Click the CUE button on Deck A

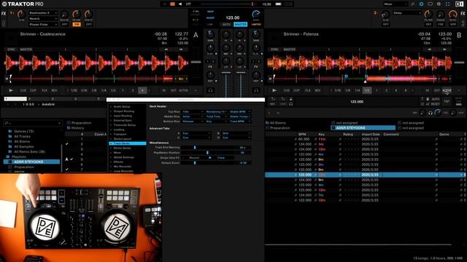[23, 90]
